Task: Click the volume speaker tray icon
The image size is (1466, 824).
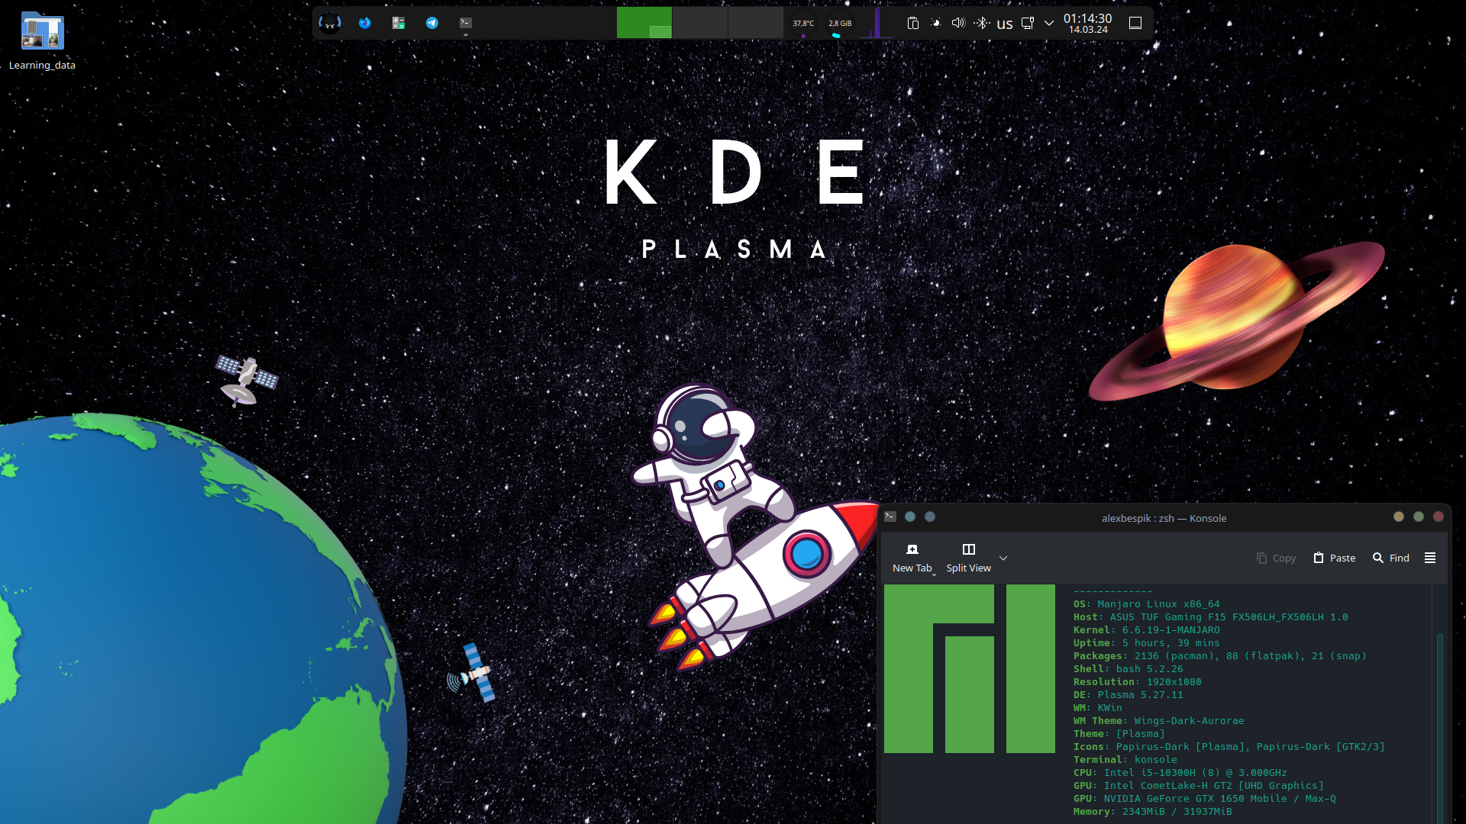Action: coord(958,23)
